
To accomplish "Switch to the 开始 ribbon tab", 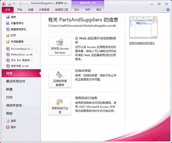I will coord(20,10).
